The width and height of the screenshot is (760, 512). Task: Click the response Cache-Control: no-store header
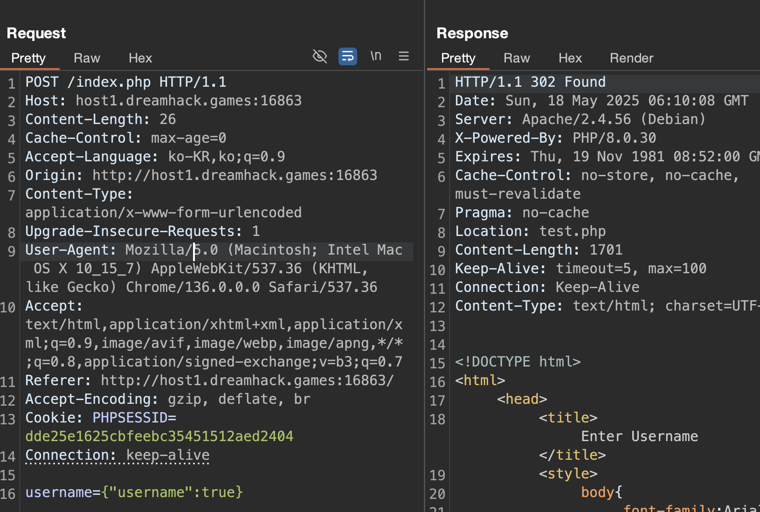(x=597, y=175)
